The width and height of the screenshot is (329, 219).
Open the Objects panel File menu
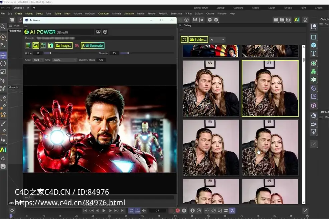point(326,24)
